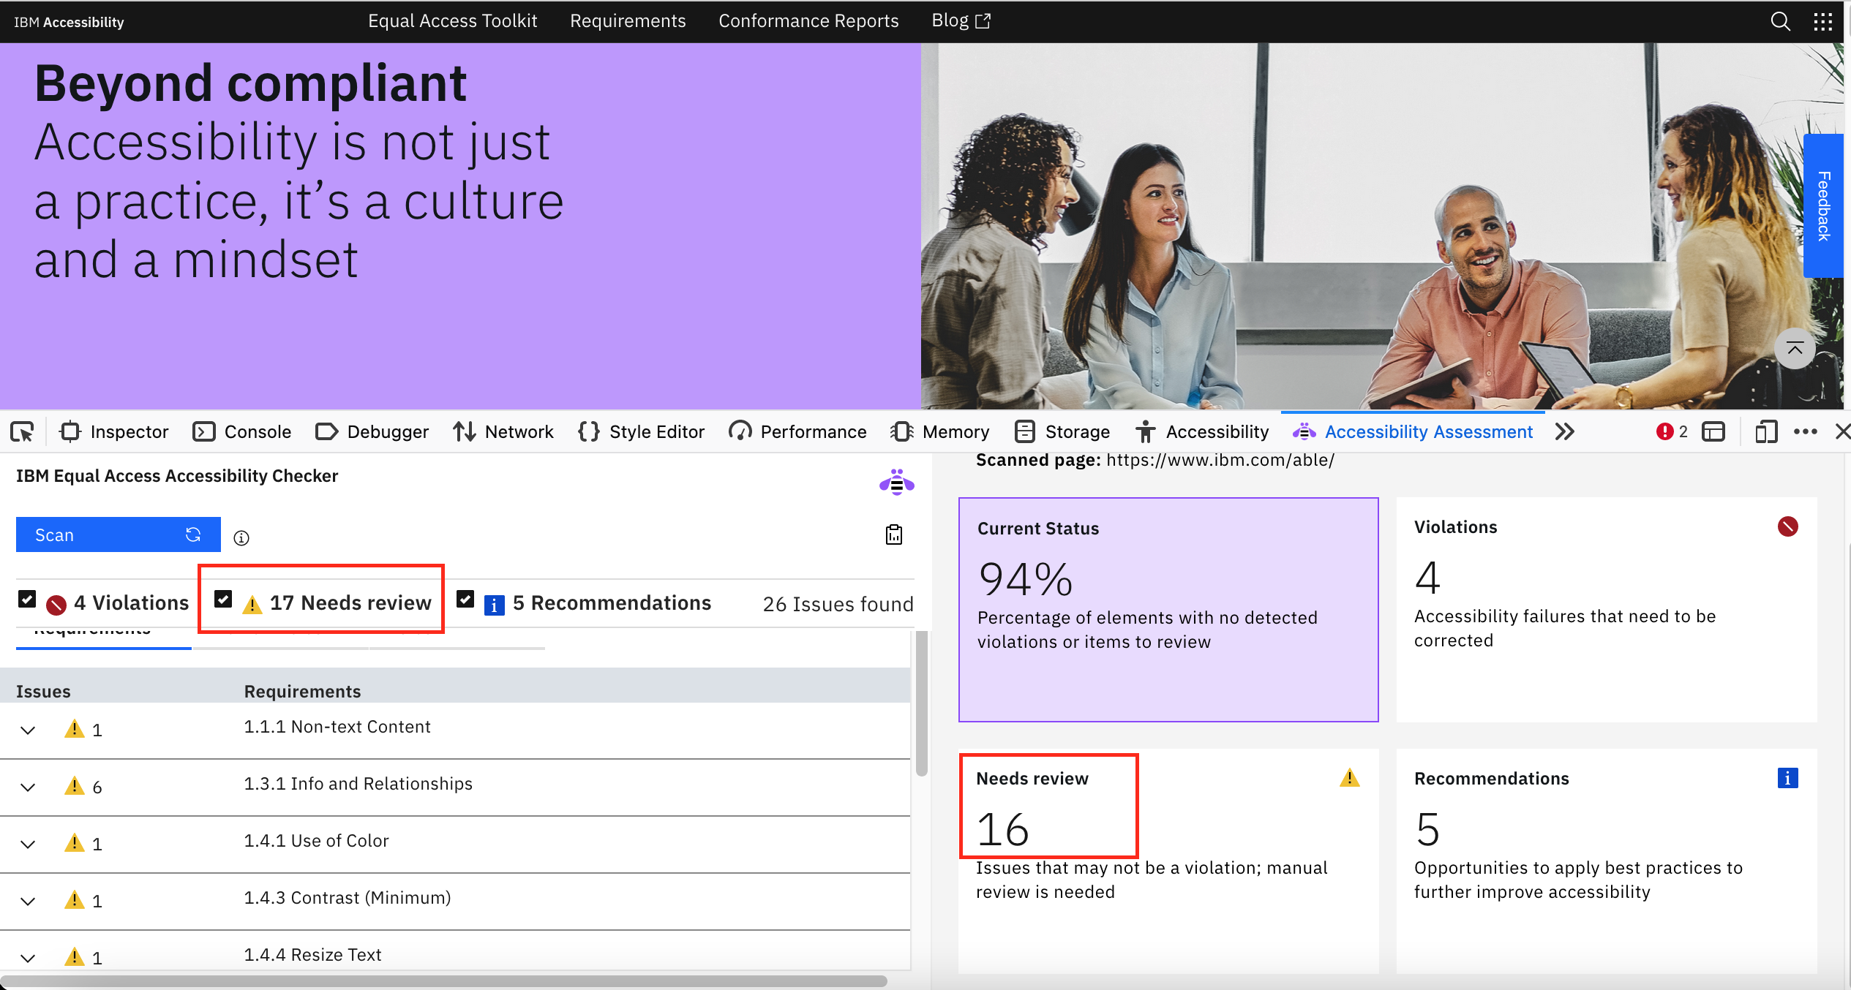The height and width of the screenshot is (990, 1851).
Task: Click the purple bee logo icon
Action: point(896,483)
